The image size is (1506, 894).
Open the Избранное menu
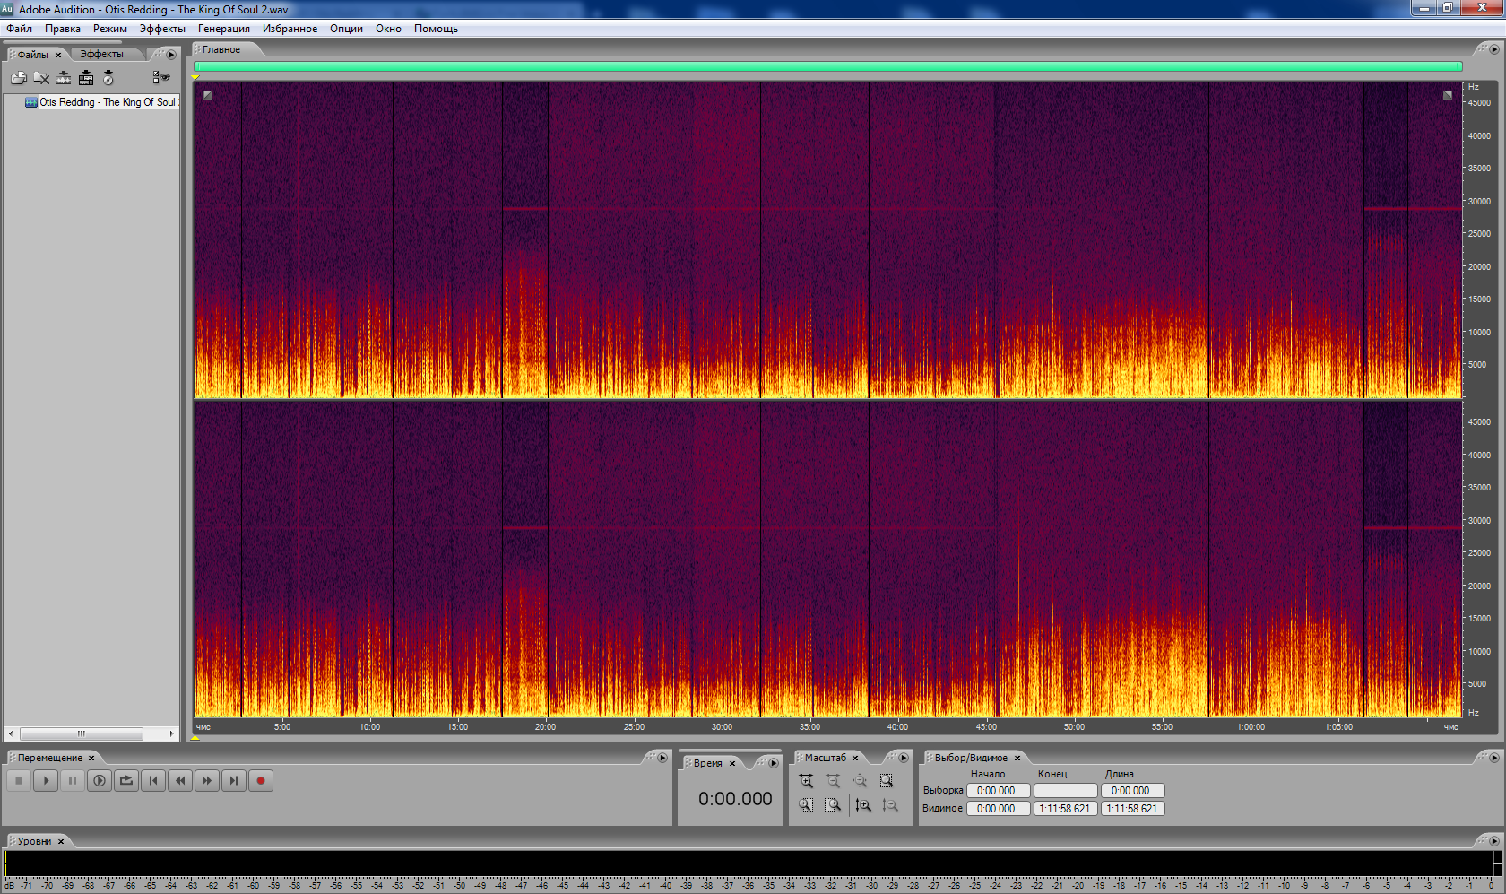290,29
